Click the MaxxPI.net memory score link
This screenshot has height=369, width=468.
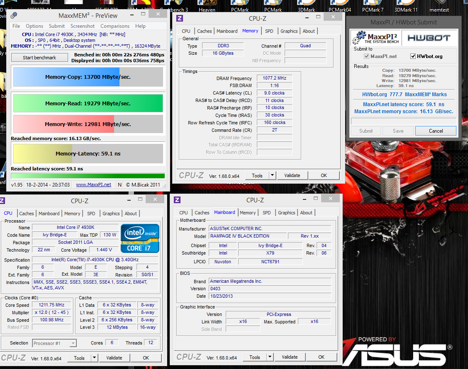click(x=404, y=111)
